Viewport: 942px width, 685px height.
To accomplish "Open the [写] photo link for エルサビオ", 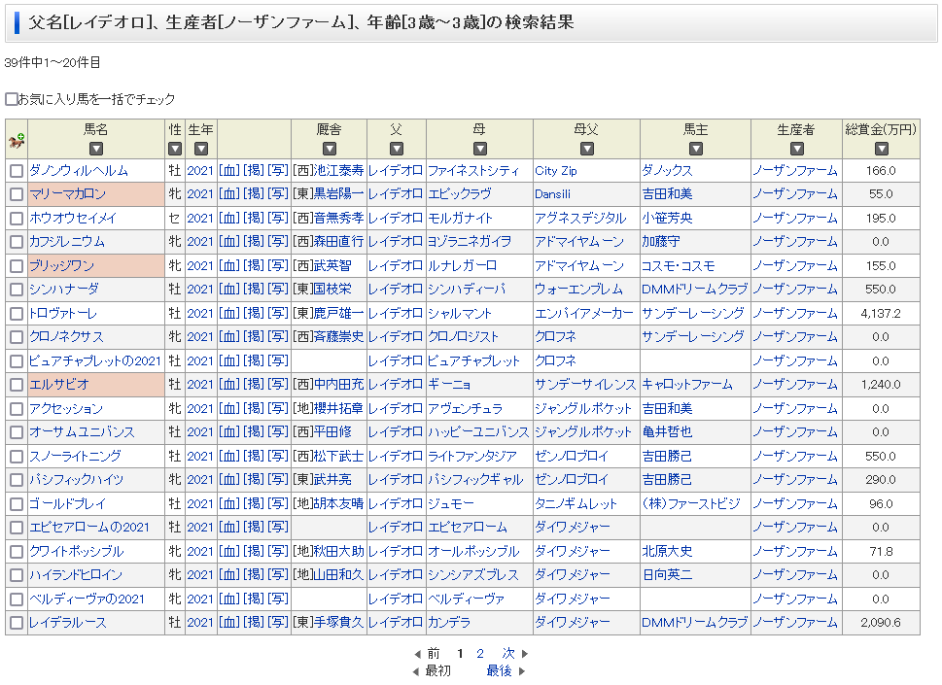I will click(277, 385).
